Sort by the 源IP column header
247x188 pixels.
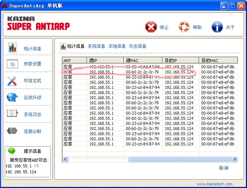tap(105, 61)
